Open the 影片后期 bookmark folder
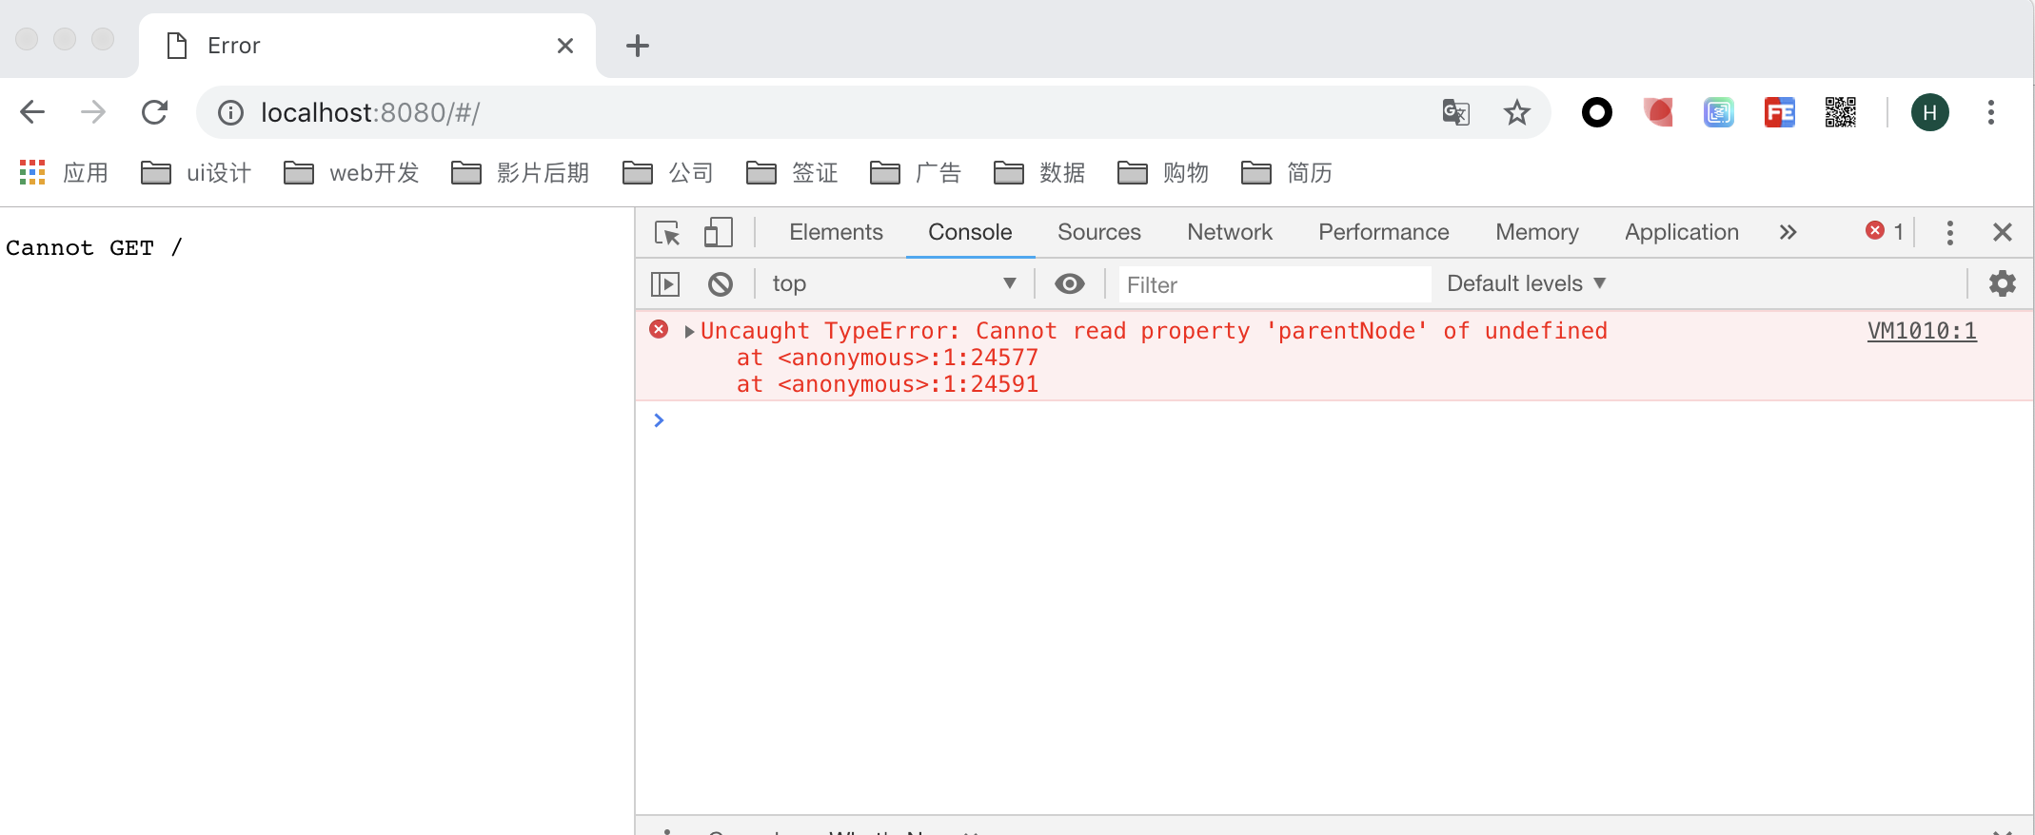Viewport: 2035px width, 835px height. point(520,173)
